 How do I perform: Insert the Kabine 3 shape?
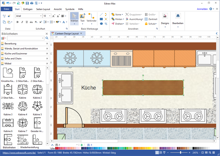(x=8, y=106)
